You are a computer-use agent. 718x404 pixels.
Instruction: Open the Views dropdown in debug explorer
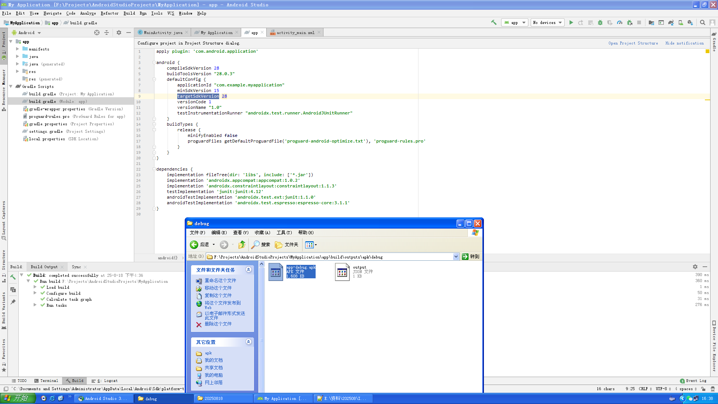(311, 245)
